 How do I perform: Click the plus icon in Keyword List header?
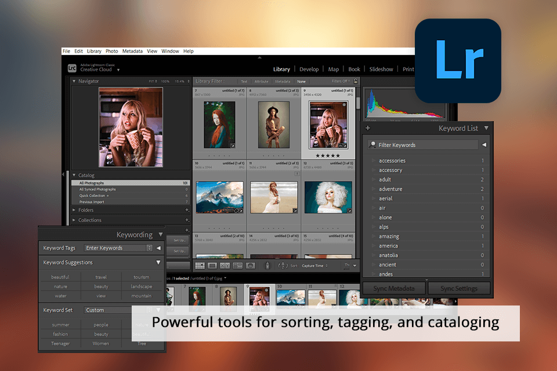tap(368, 128)
